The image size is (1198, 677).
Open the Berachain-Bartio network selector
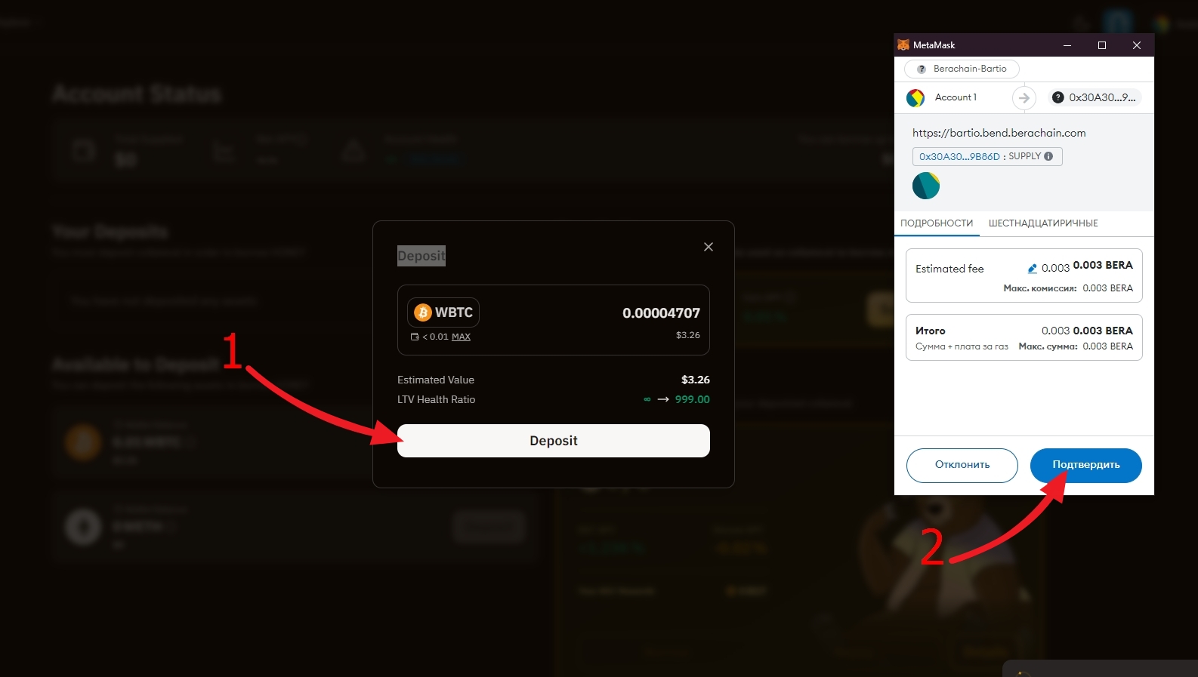pyautogui.click(x=962, y=69)
